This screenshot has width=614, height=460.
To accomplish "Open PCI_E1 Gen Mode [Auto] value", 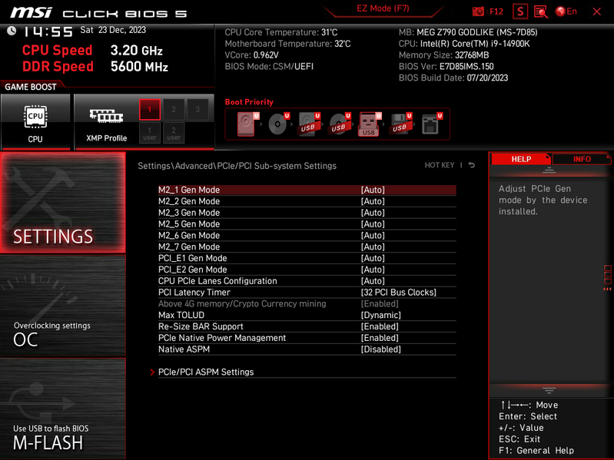I will pos(373,258).
